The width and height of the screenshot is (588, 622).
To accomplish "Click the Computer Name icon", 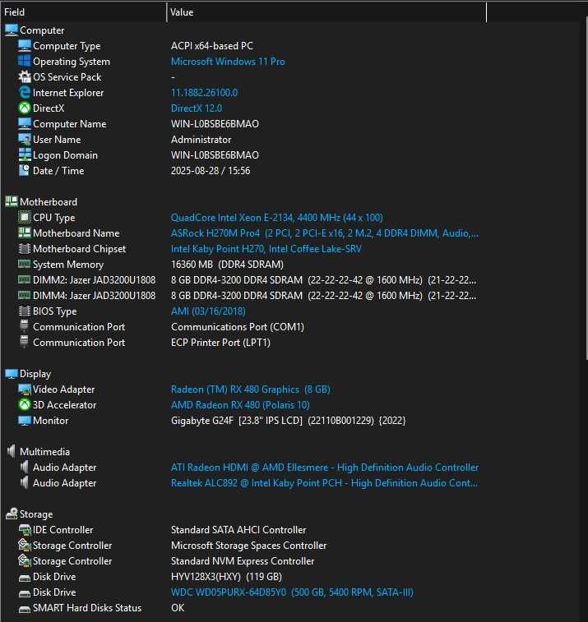I will tap(24, 123).
